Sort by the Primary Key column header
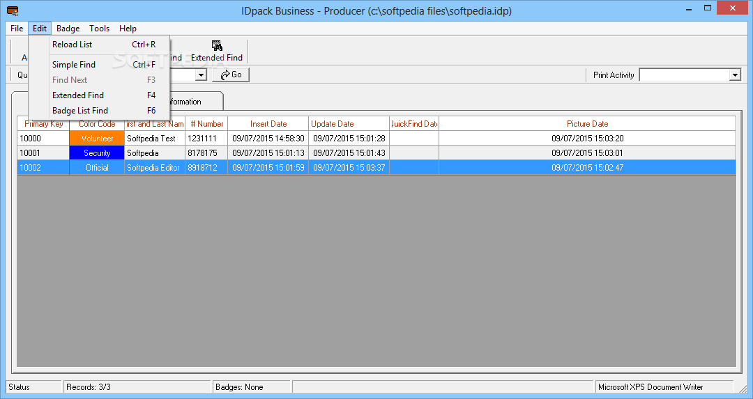The height and width of the screenshot is (399, 753). (43, 124)
